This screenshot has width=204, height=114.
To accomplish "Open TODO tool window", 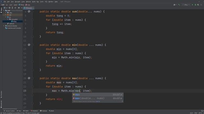I will 26,111.
